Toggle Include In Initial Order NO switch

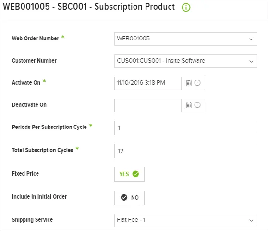pyautogui.click(x=129, y=198)
